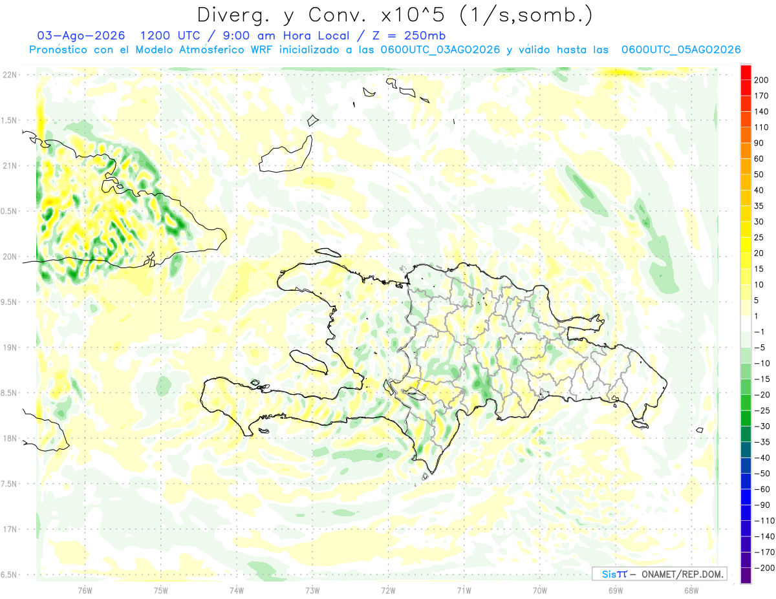Click the yellow legend band between 15 and 20
Image resolution: width=776 pixels, height=599 pixels.
pos(746,261)
